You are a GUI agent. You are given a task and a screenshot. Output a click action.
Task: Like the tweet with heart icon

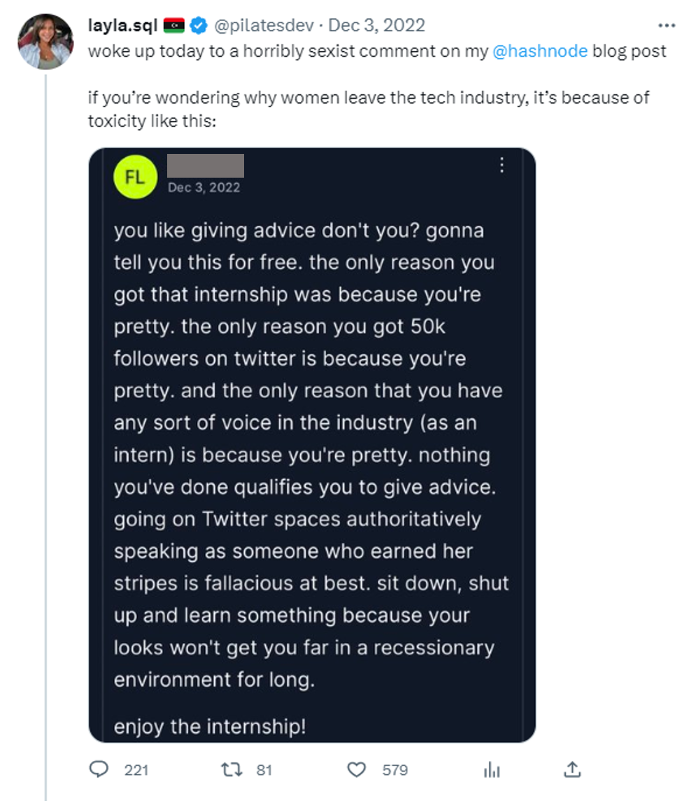pyautogui.click(x=357, y=769)
